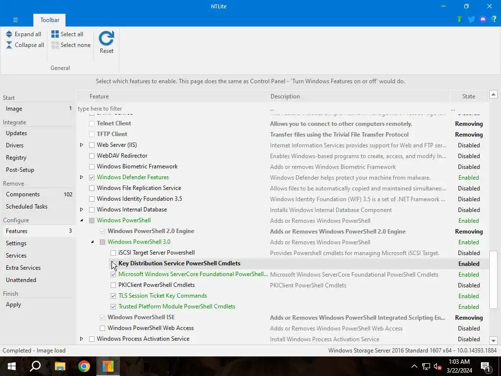Screen dimensions: 501x376
Task: Toggle the Key Distribution Service Cmdlets checkbox
Action: tap(113, 263)
